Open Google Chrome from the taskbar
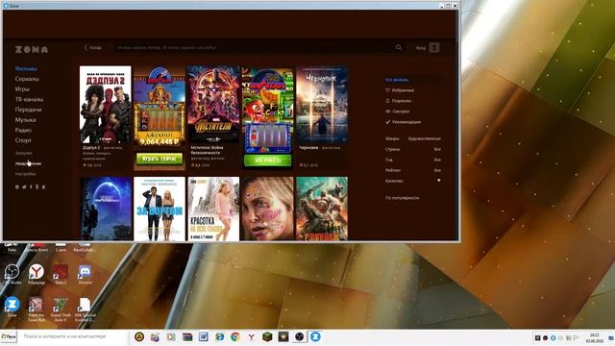The height and width of the screenshot is (346, 615). (x=235, y=336)
